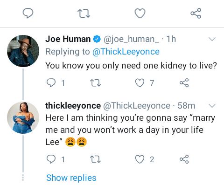Click the Joe Human display name
Image resolution: width=224 pixels, height=185 pixels.
coord(68,39)
